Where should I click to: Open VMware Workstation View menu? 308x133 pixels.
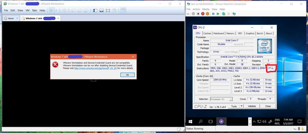(20, 11)
